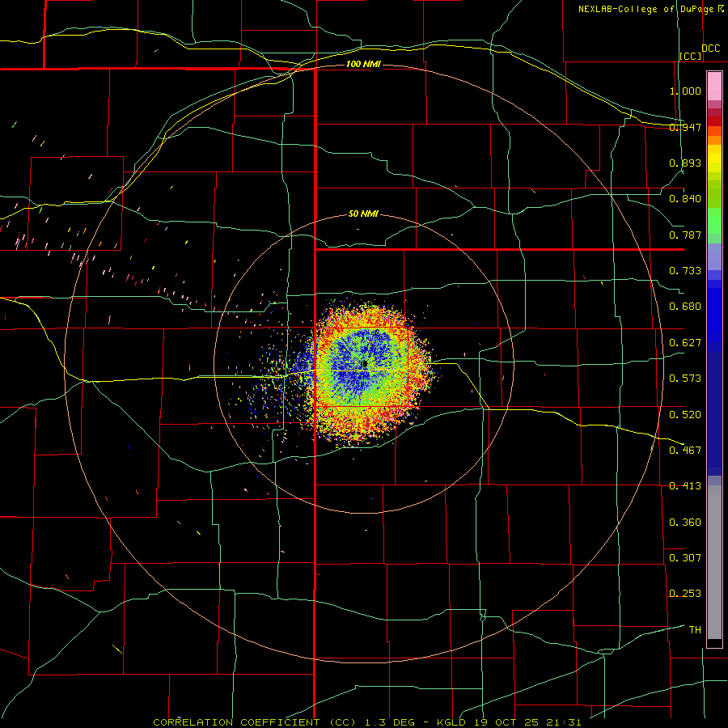Viewport: 728px width, 728px height.
Task: Click the black radar site marker in the echo
Action: tap(365, 363)
